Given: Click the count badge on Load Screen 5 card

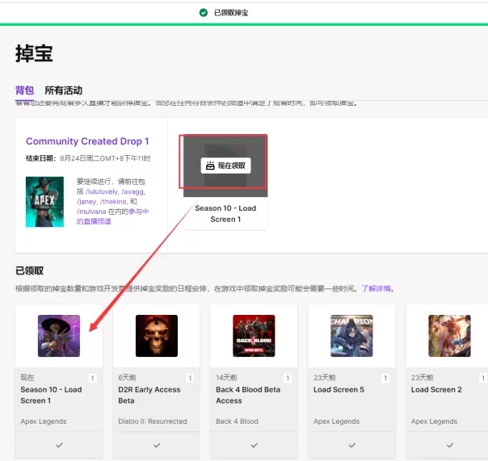Looking at the screenshot, I should (x=385, y=378).
